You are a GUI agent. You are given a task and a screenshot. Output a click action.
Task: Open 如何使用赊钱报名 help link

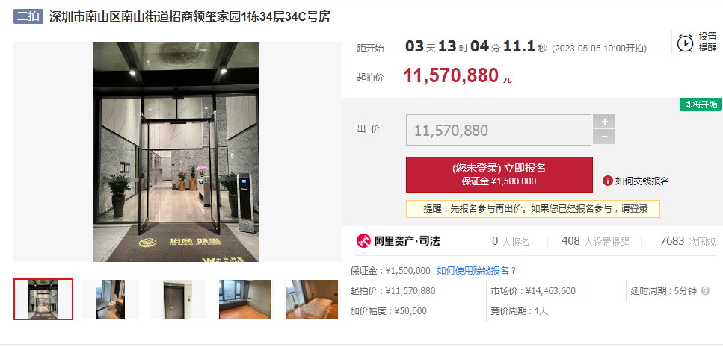click(477, 271)
